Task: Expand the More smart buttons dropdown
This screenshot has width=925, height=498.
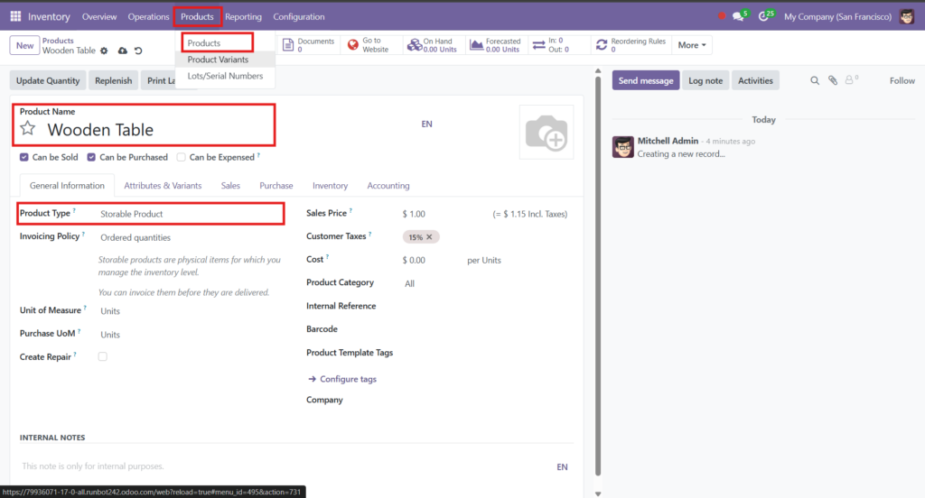Action: 691,45
